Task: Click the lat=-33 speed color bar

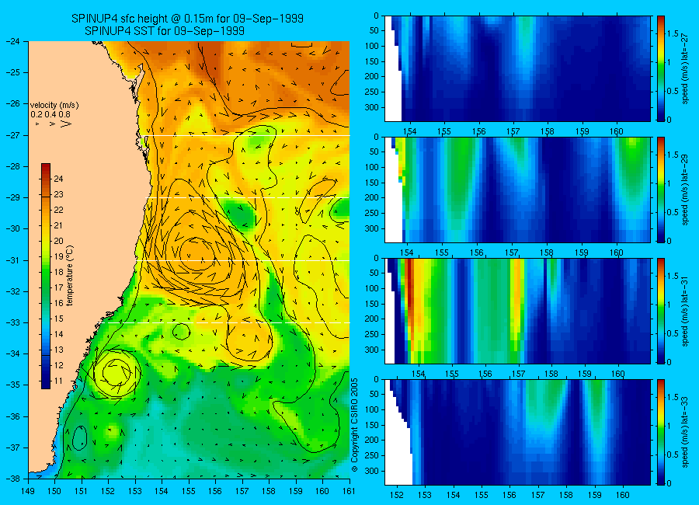Action: pyautogui.click(x=661, y=432)
